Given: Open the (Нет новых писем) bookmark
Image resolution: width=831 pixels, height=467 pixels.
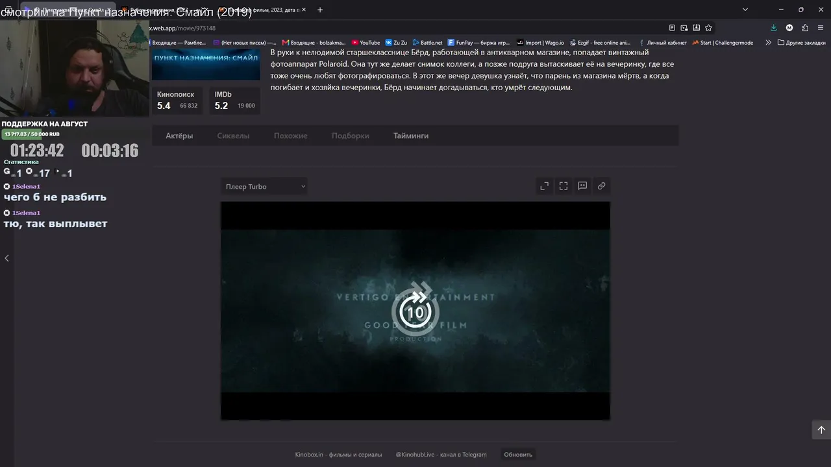Looking at the screenshot, I should coord(245,43).
